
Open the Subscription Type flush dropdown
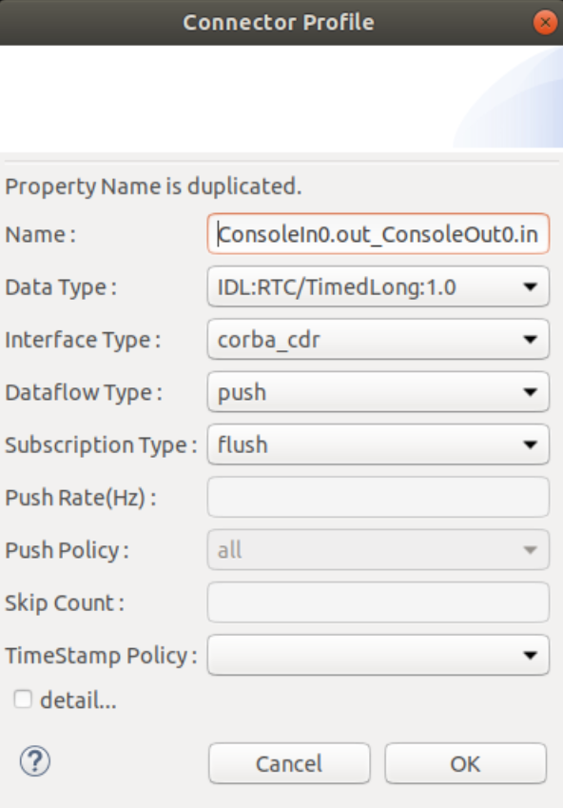click(x=379, y=444)
